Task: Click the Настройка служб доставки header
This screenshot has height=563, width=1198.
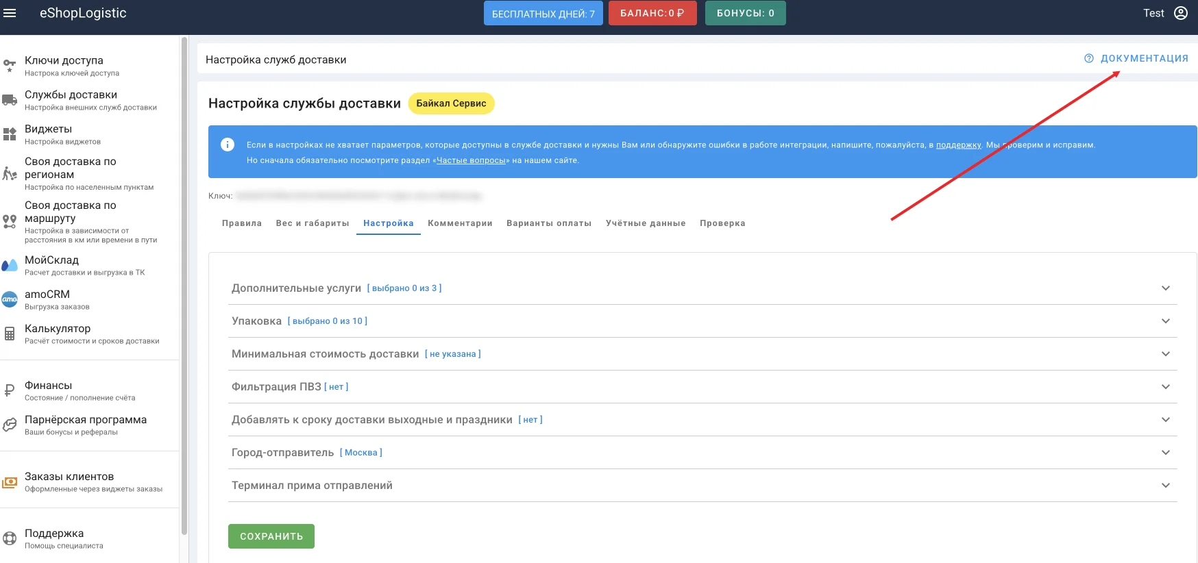Action: [x=276, y=60]
